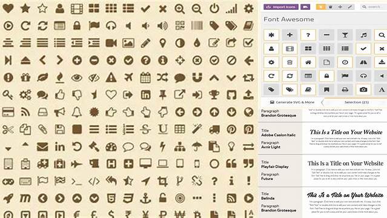387x218 pixels.
Task: Switch to the Selection (25) tab
Action: 356,102
